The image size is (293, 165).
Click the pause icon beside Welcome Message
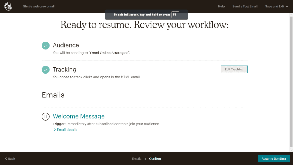pyautogui.click(x=45, y=117)
